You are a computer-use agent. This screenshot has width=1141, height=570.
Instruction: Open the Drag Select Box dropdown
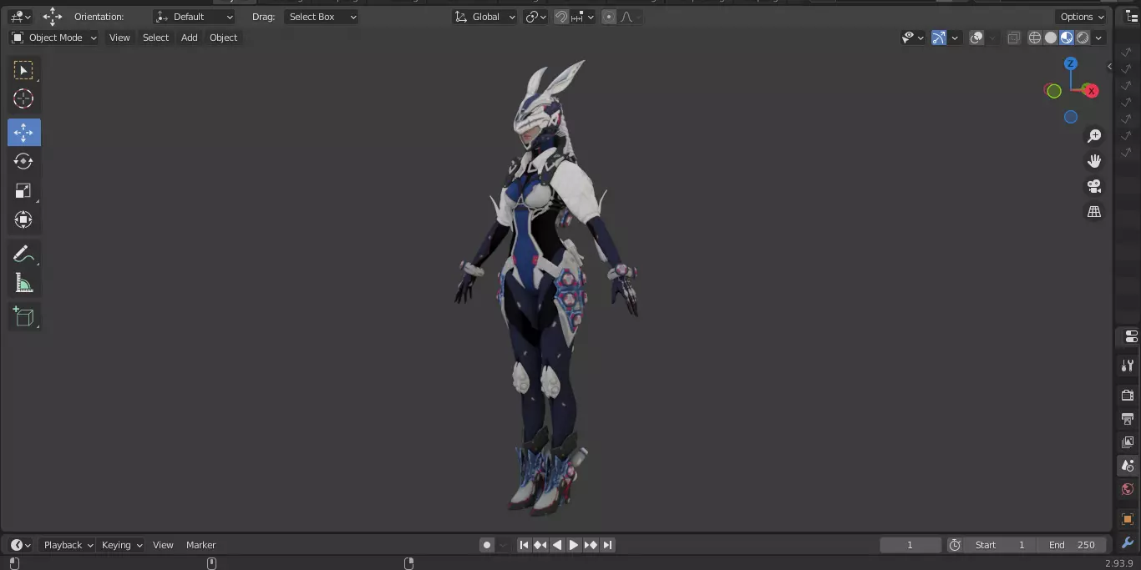(322, 17)
